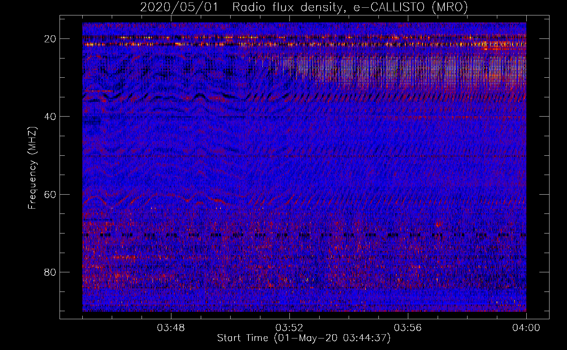Click the 03:52 time tick label
Image resolution: width=567 pixels, height=350 pixels.
pos(289,328)
